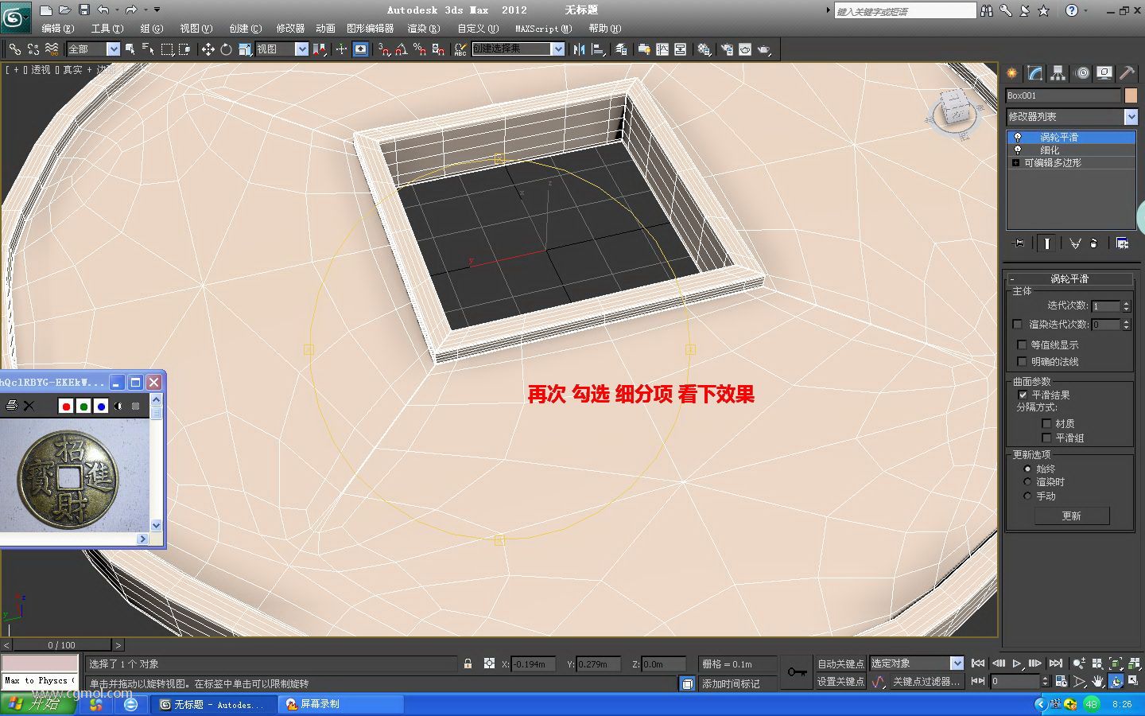Open the 工具(T) menu
The width and height of the screenshot is (1145, 716).
point(107,29)
